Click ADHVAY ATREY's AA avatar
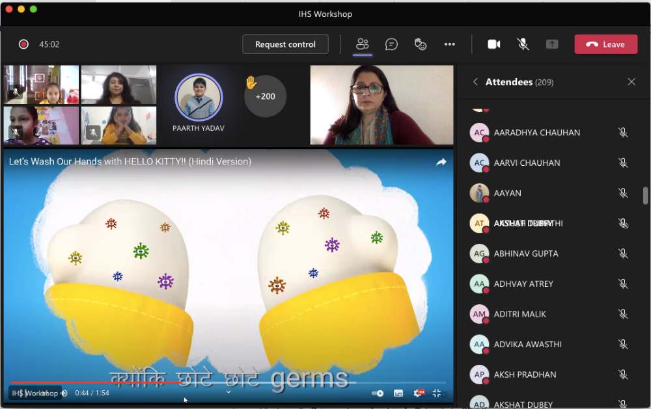The image size is (651, 409). click(x=479, y=284)
